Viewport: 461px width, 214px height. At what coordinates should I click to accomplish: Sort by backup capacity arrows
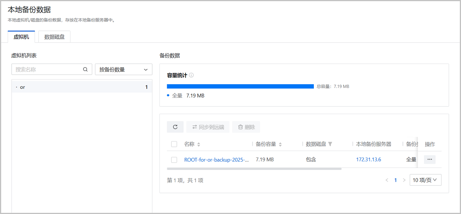[x=280, y=144]
